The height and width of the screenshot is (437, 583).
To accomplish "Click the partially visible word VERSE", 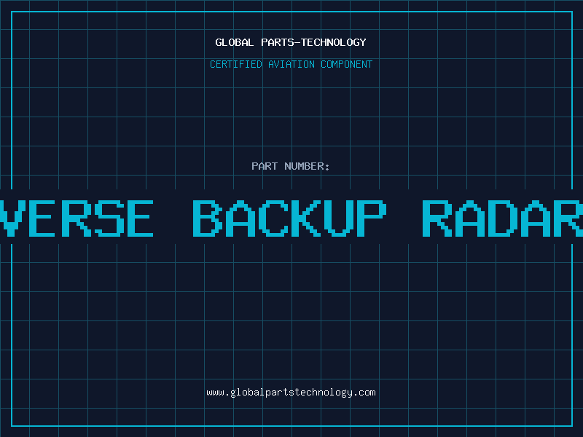I will click(x=77, y=218).
